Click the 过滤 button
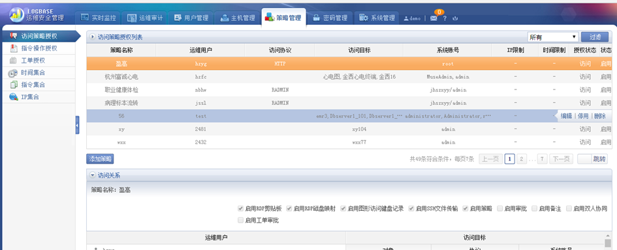Screen dimensions: 617x250 tap(595, 37)
